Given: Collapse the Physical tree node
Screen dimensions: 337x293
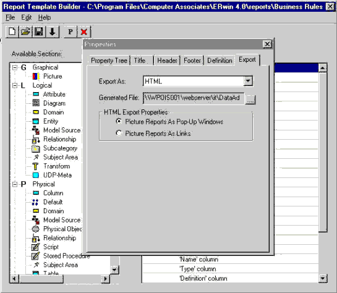Looking at the screenshot, I should coord(15,184).
